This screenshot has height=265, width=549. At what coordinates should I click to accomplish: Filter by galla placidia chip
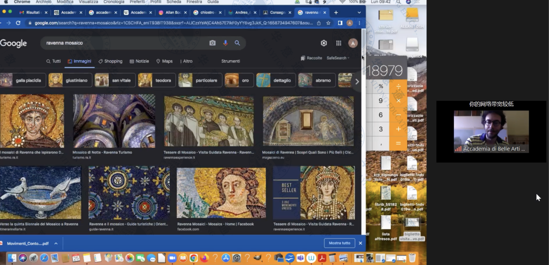[x=23, y=80]
